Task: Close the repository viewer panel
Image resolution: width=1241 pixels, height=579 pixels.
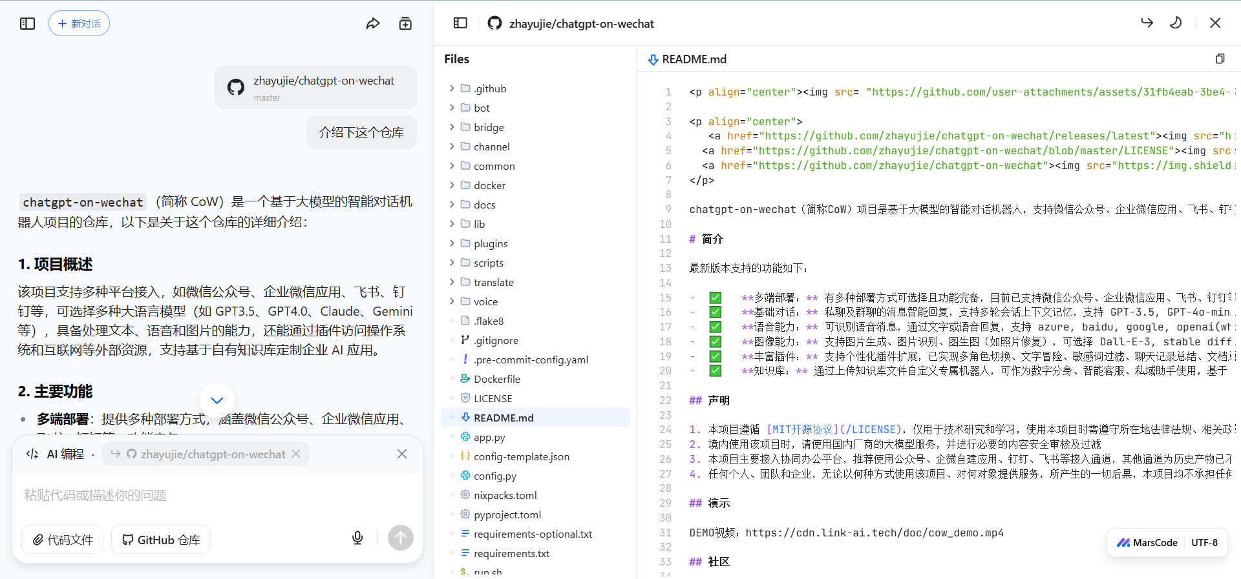Action: point(1215,23)
